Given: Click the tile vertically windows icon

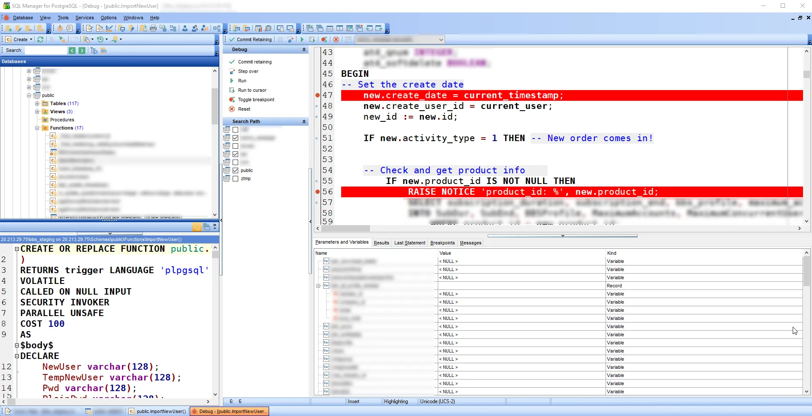Looking at the screenshot, I should (339, 28).
